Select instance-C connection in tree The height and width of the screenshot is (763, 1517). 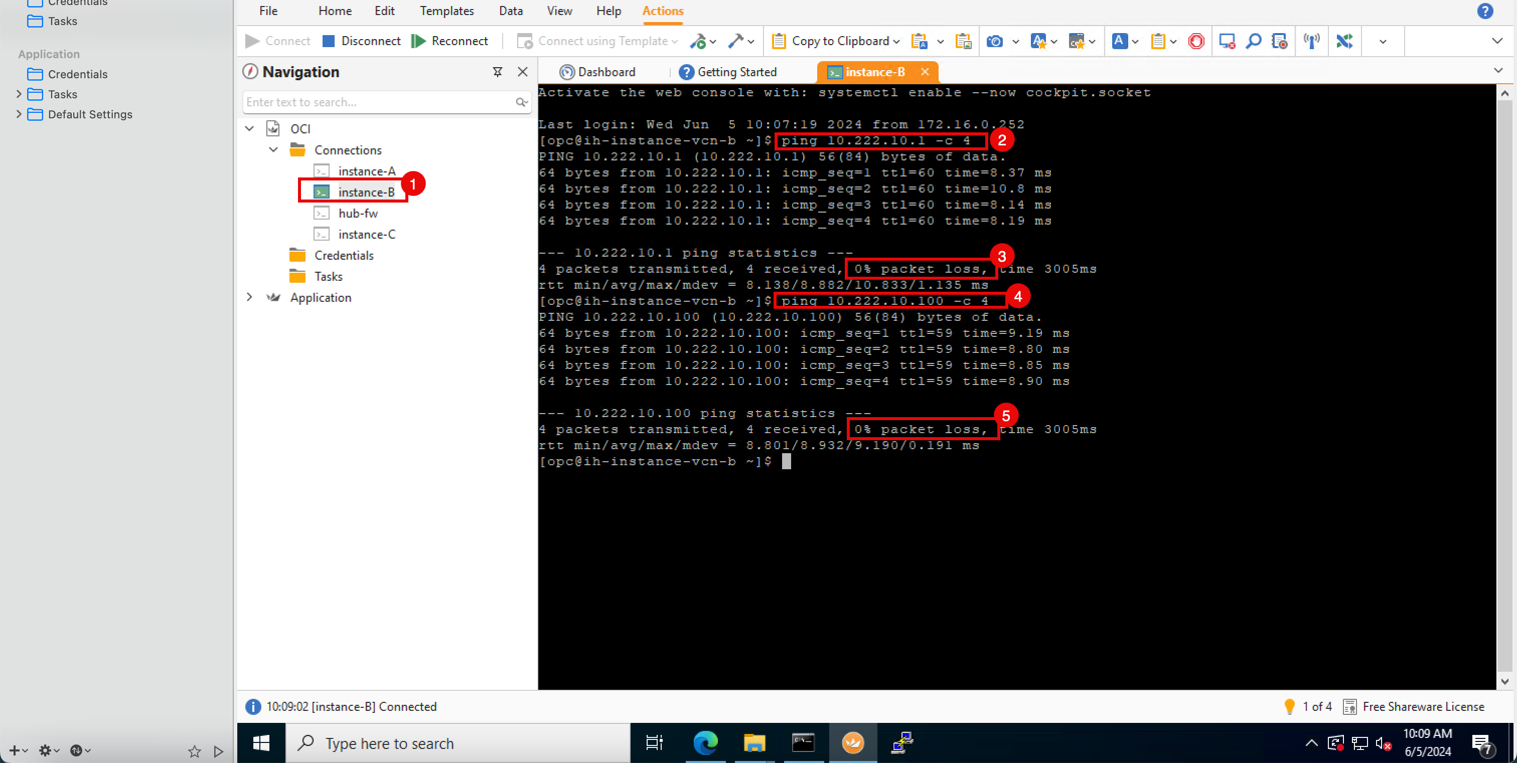[x=366, y=234]
